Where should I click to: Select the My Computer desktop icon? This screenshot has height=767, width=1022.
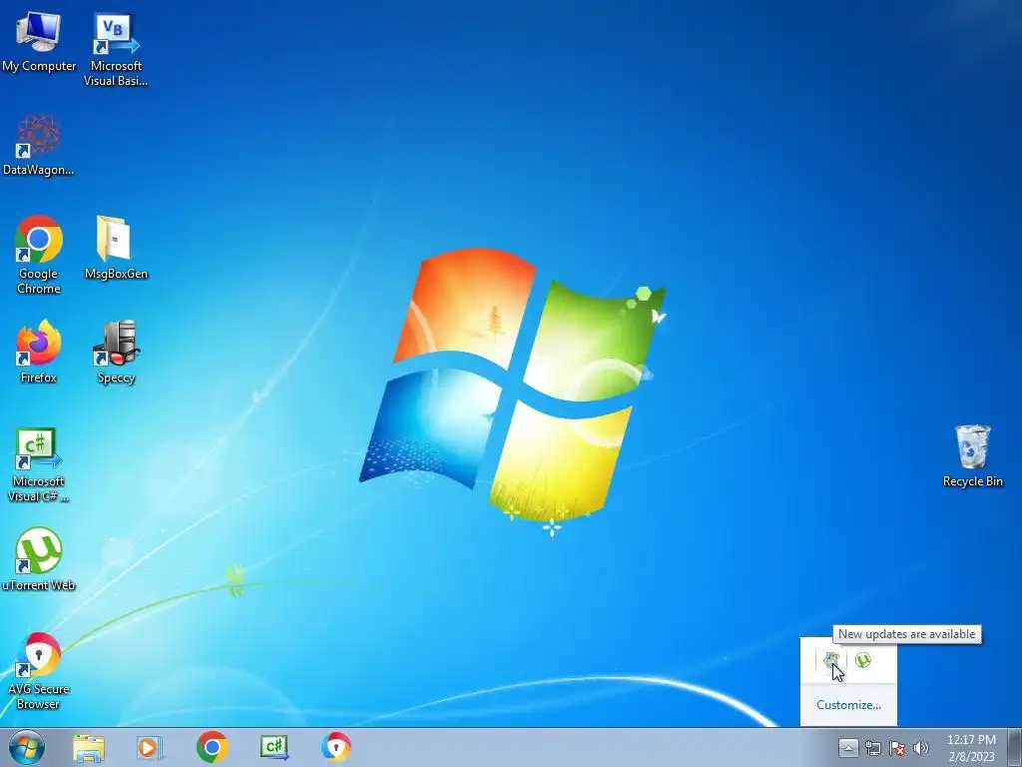coord(39,42)
